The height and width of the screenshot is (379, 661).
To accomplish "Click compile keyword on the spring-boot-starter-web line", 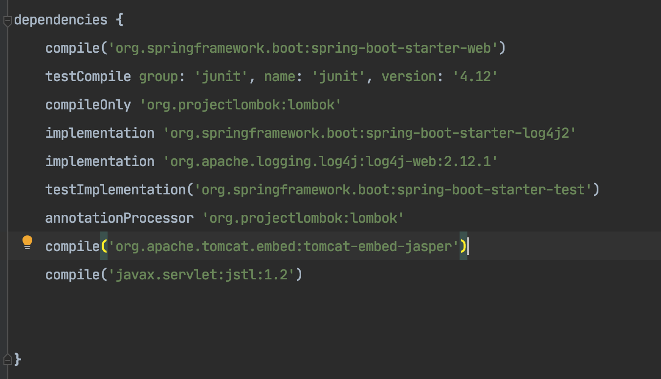I will pos(72,48).
